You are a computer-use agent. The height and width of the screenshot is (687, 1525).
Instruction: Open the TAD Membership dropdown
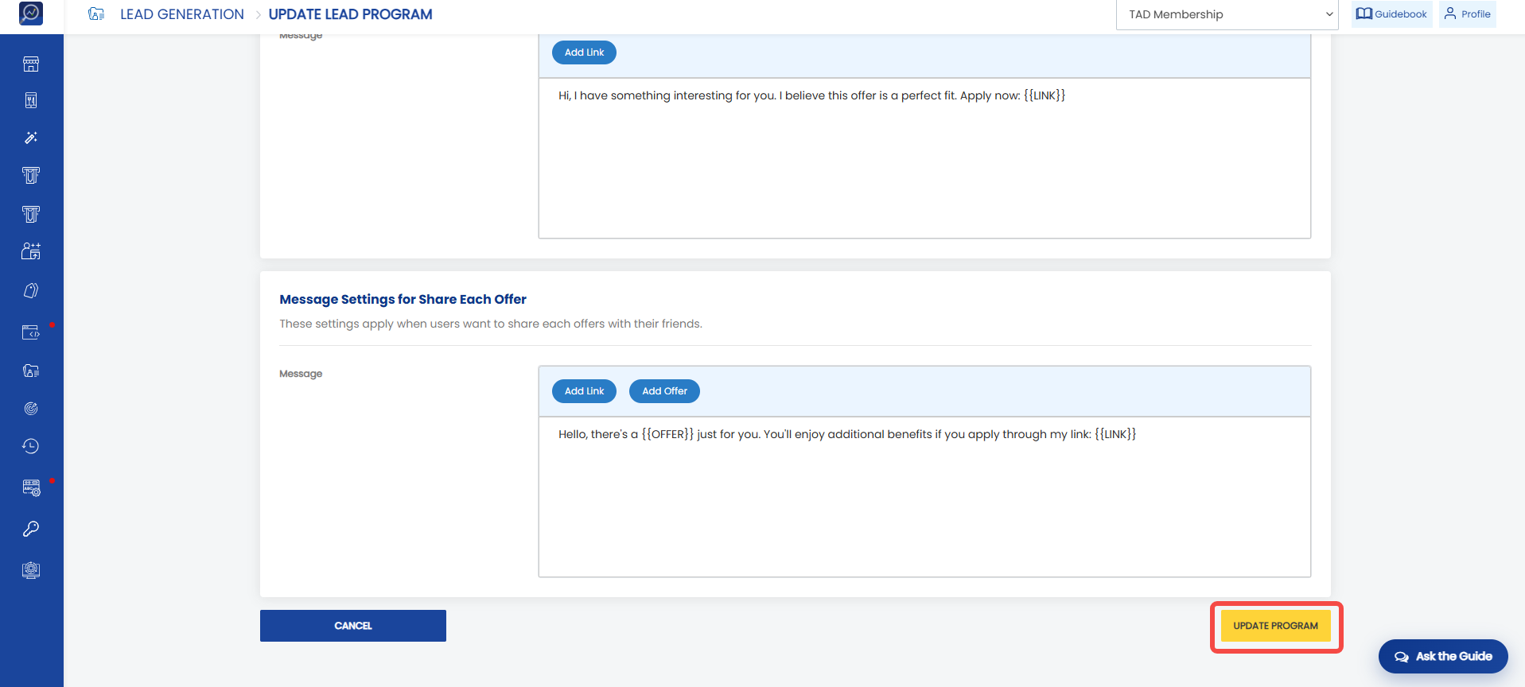click(1227, 14)
